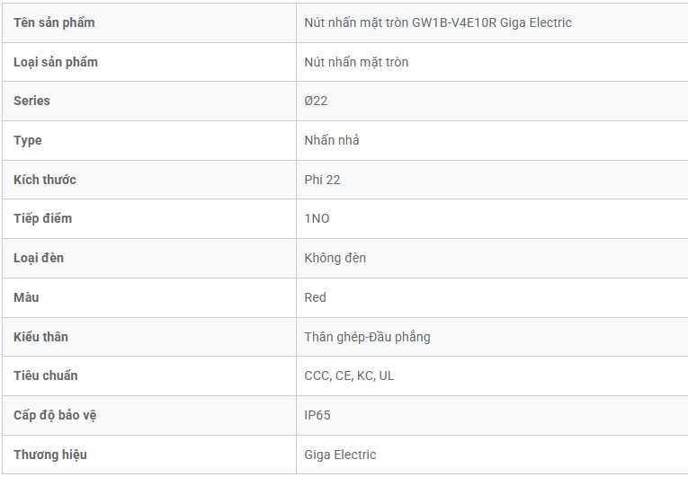
Task: Click the "Không đèn" lamp type value
Action: [x=335, y=258]
